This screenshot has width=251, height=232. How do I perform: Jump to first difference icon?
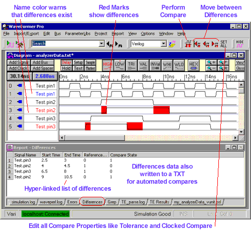coord(197,44)
